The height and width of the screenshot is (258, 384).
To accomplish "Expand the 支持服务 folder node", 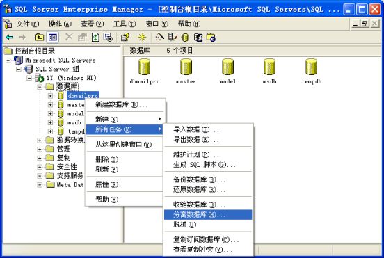I will [40, 176].
